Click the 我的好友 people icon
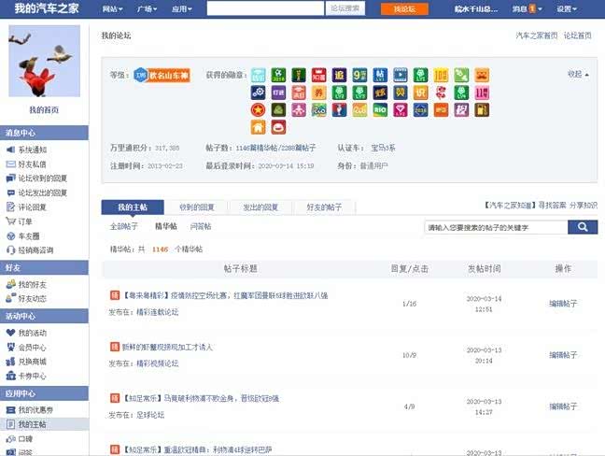Screen dimensions: 605x456 tap(10, 284)
